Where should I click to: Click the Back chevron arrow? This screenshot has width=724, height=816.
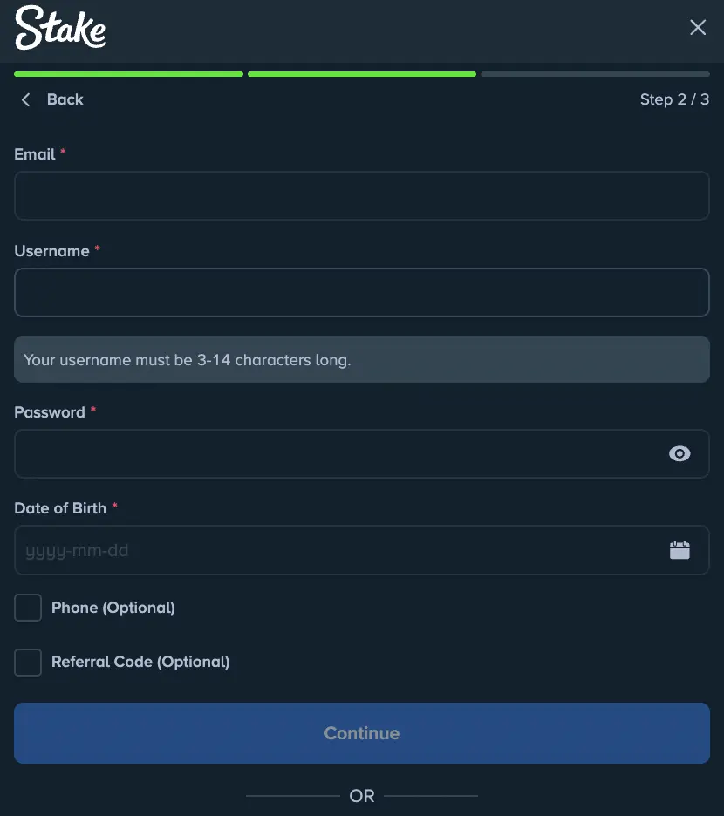[25, 99]
